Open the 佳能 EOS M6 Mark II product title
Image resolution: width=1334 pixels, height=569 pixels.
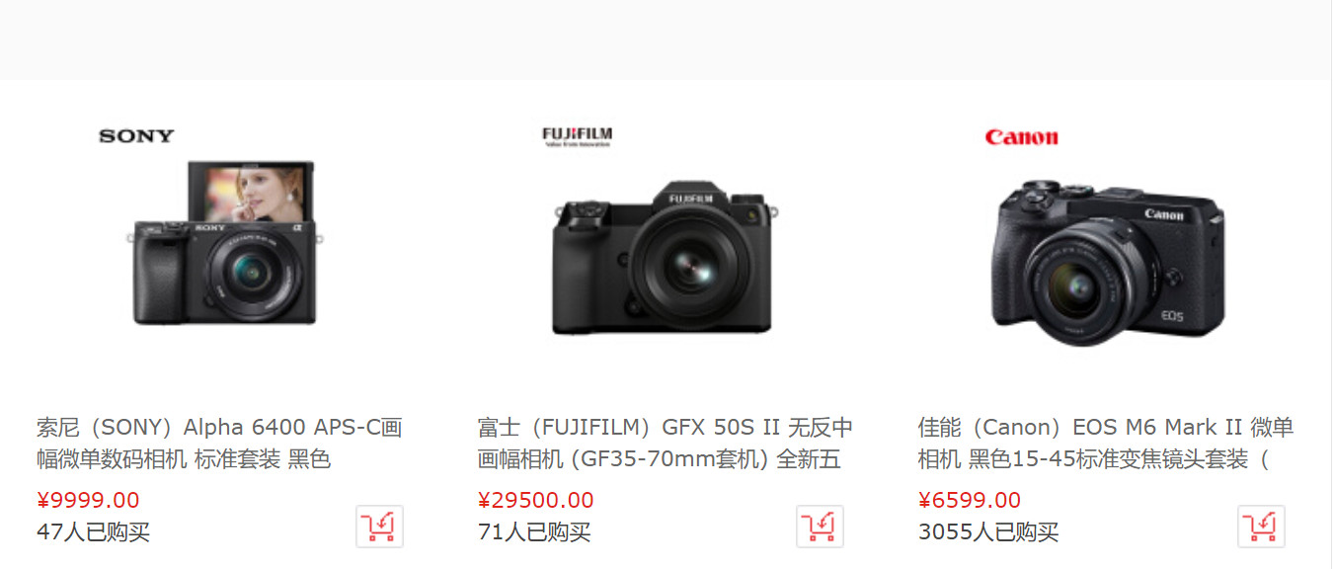tap(1106, 444)
